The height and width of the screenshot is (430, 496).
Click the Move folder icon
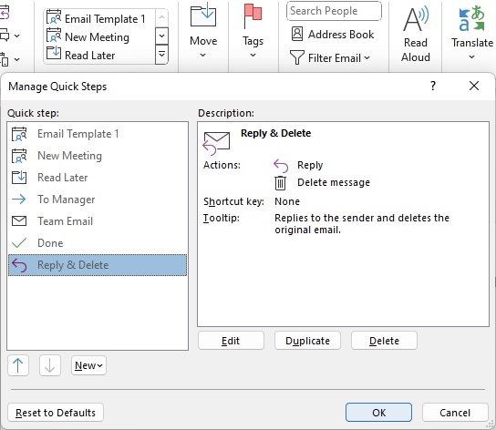pos(203,15)
